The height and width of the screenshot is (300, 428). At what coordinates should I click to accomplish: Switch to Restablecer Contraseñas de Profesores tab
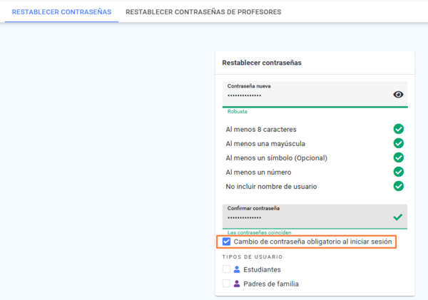click(x=203, y=12)
